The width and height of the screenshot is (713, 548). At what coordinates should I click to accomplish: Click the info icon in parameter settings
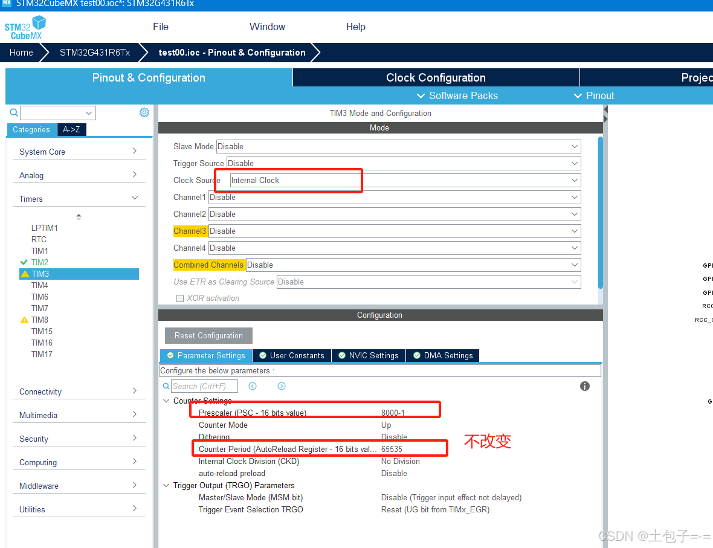[585, 386]
